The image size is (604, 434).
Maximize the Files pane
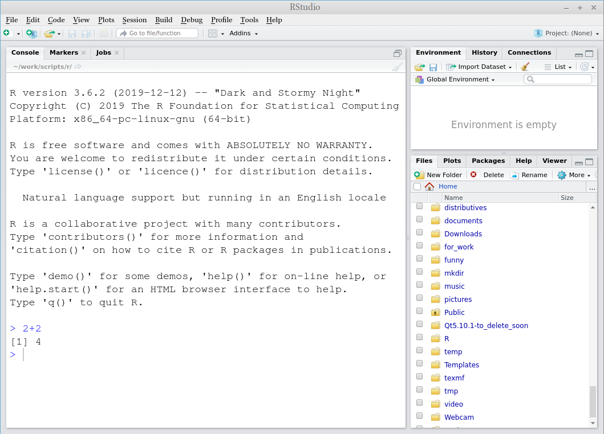click(589, 162)
